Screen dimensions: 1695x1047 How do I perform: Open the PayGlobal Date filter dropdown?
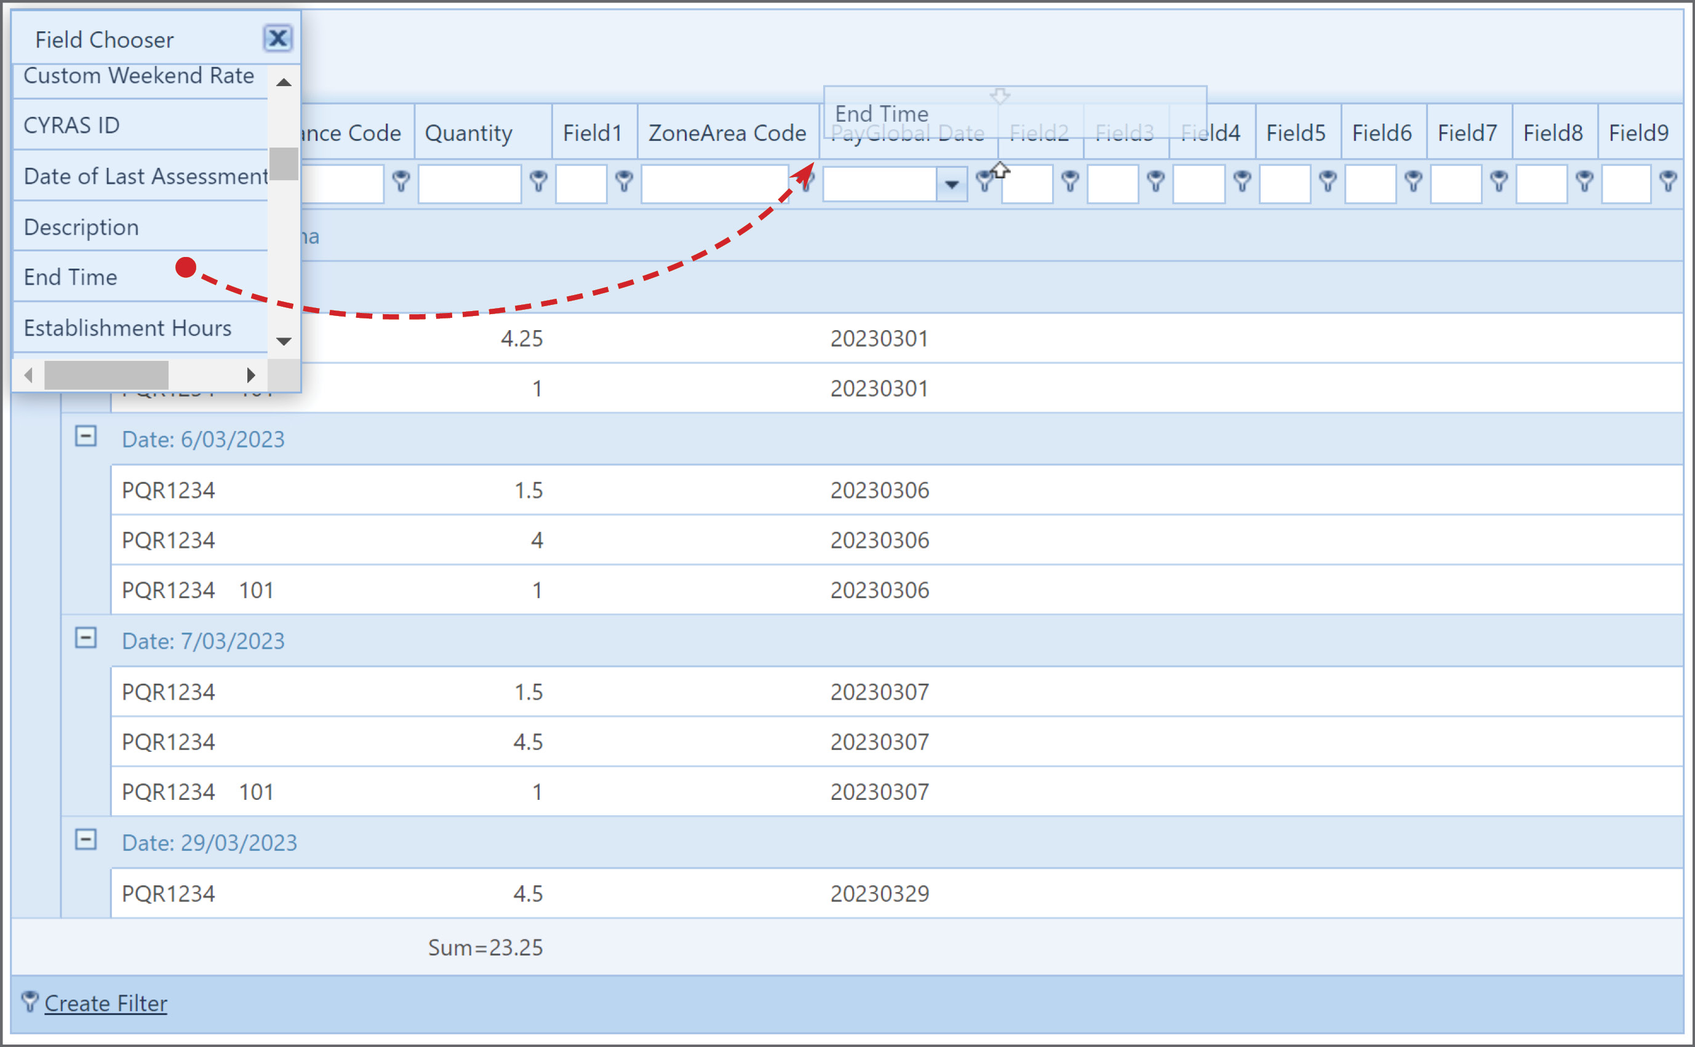(952, 184)
